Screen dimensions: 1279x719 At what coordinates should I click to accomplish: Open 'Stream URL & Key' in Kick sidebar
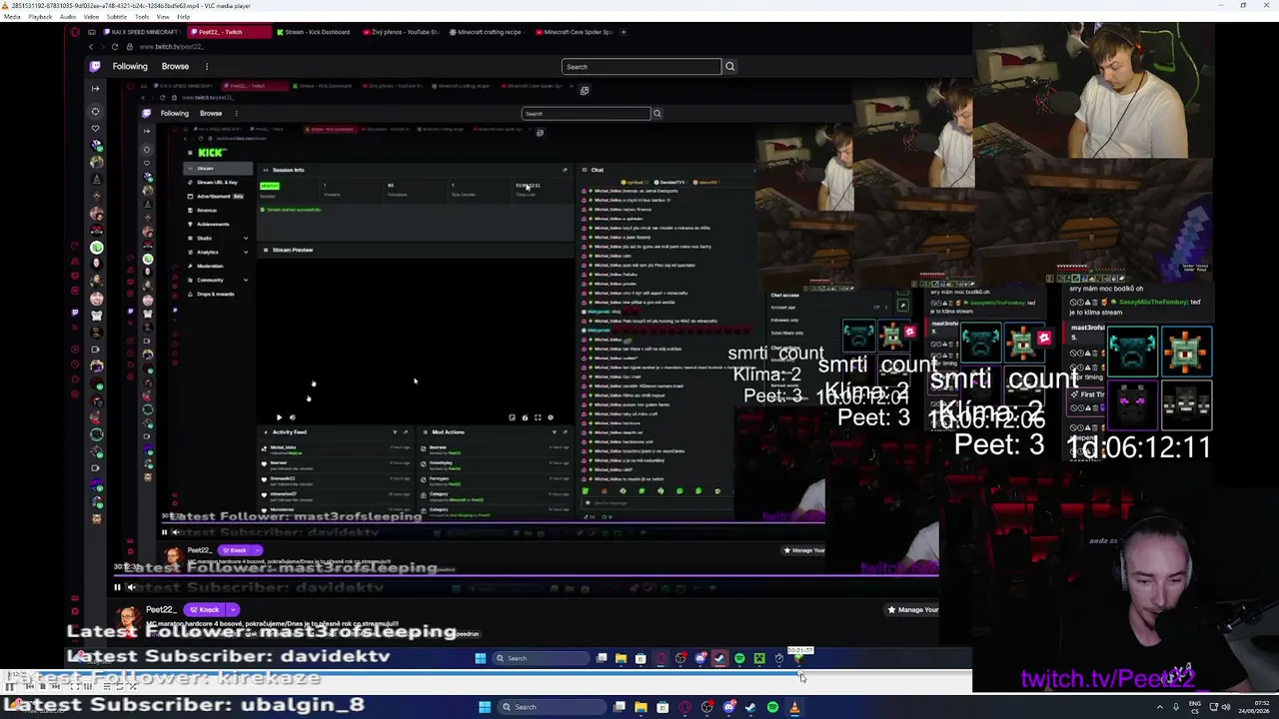point(219,182)
